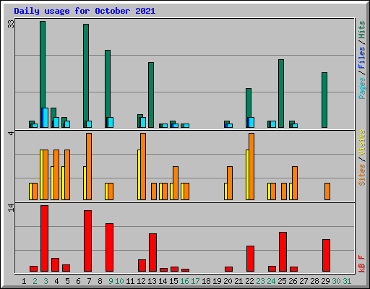370x289 pixels.
Task: Select the lone orange Sites bar for day 29
Action: [327, 191]
